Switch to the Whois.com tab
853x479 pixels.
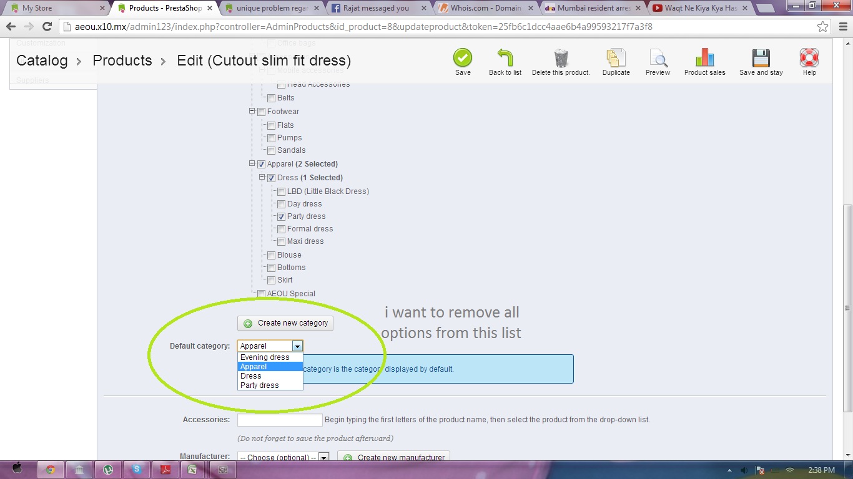pyautogui.click(x=486, y=8)
